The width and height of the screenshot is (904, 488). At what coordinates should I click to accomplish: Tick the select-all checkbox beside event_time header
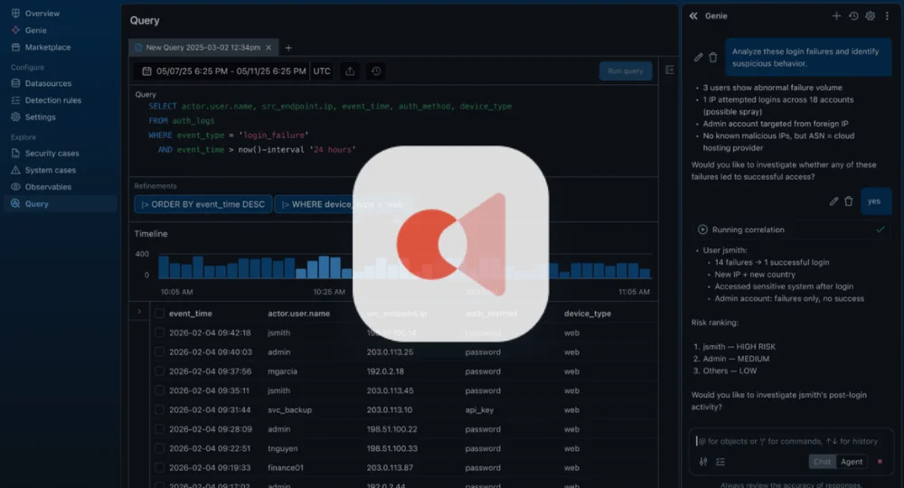[159, 314]
